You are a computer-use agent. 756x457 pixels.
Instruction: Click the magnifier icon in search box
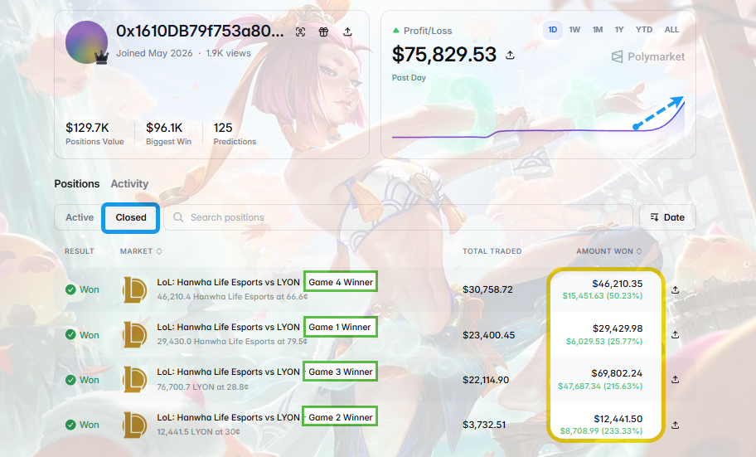[178, 217]
